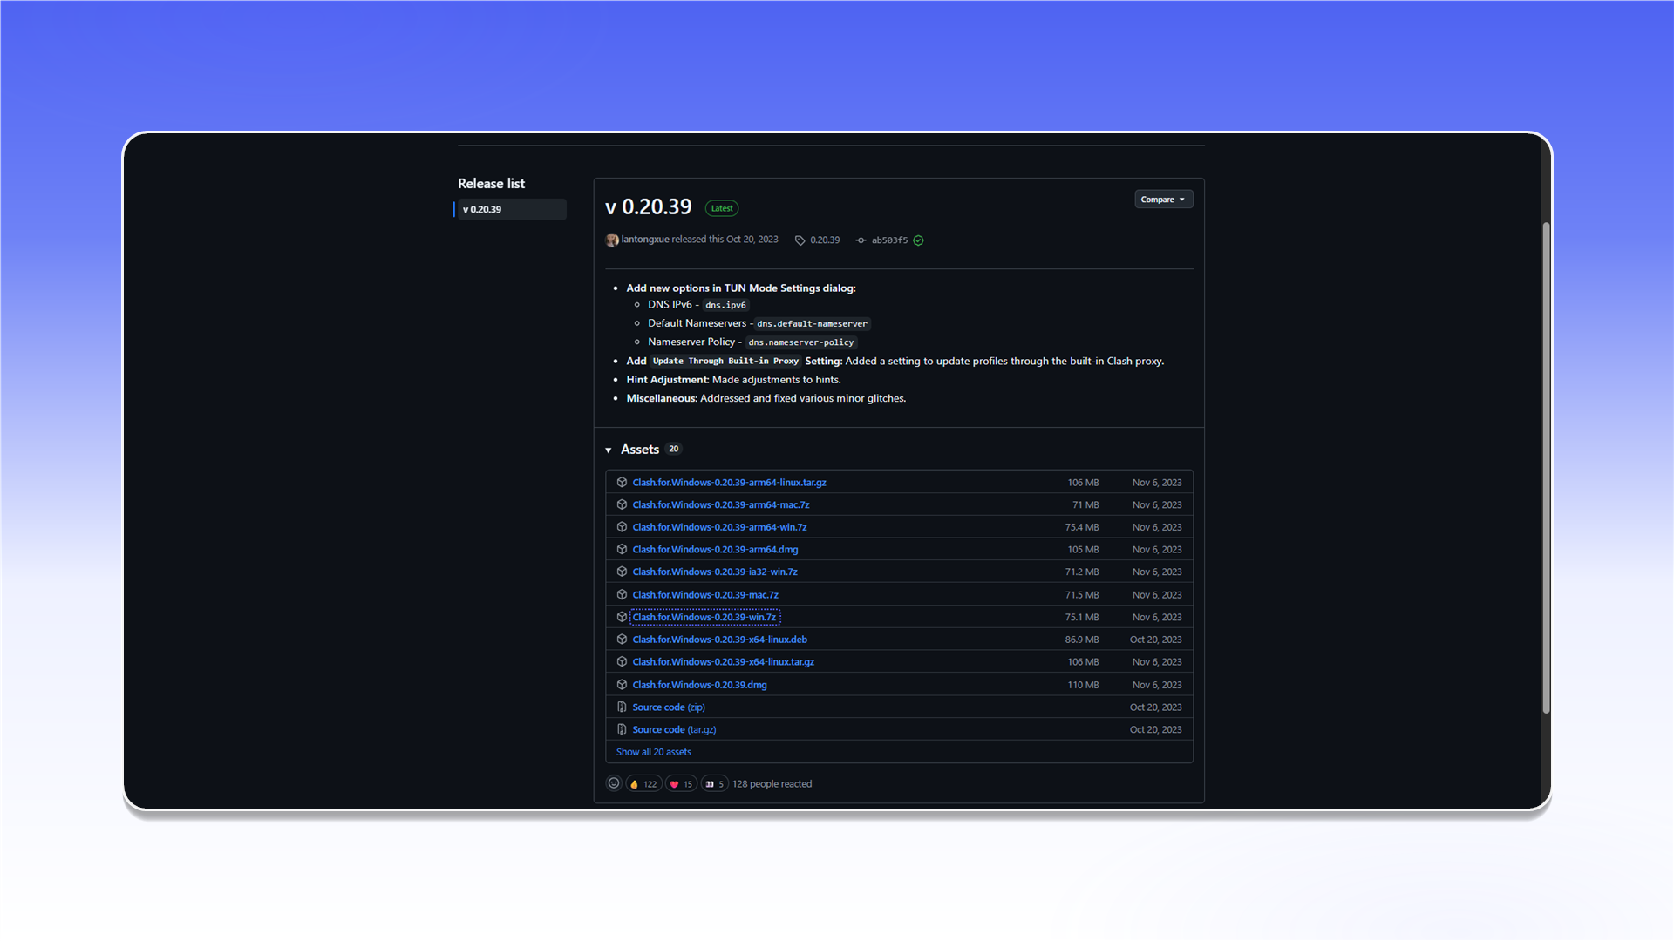The width and height of the screenshot is (1674, 941).
Task: Click the 86.9 MB size value
Action: click(1081, 640)
